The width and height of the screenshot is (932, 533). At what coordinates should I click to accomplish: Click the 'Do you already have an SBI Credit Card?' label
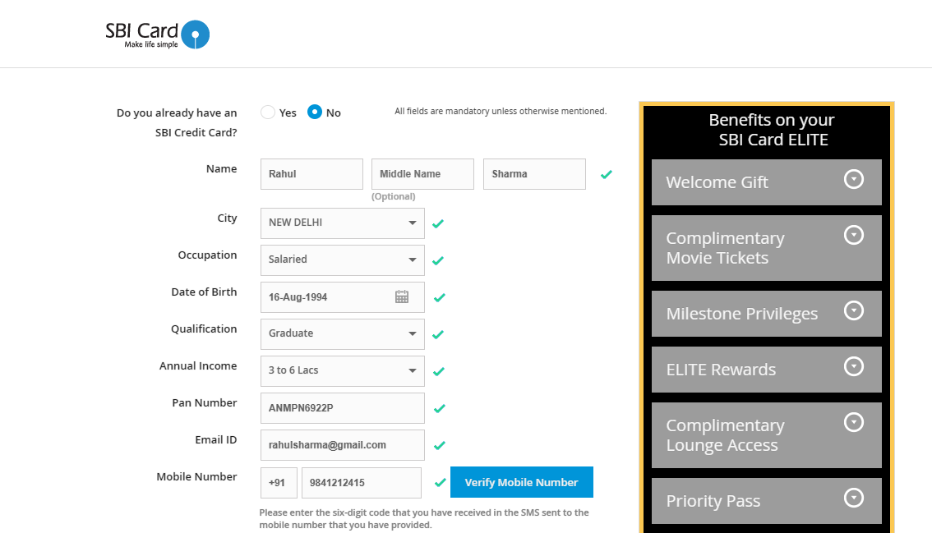177,122
